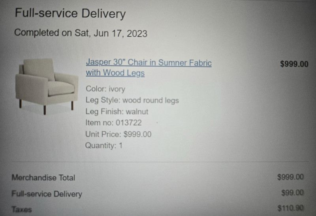Click the Full-service Delivery page heading
The image size is (316, 216).
coord(70,14)
